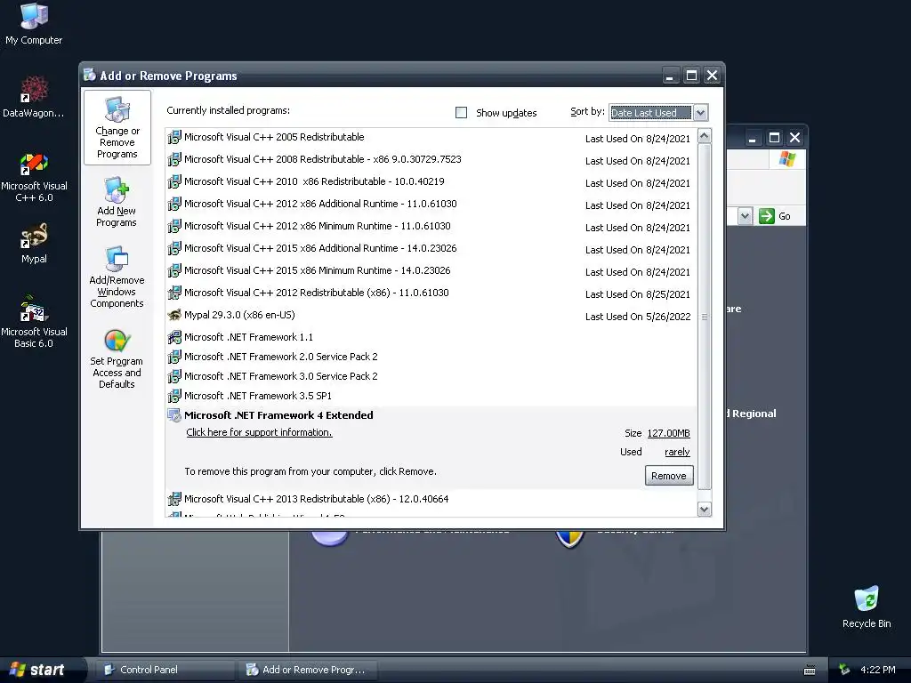Screen dimensions: 911x683
Task: Click the program list scrollbar down arrow
Action: (x=705, y=510)
